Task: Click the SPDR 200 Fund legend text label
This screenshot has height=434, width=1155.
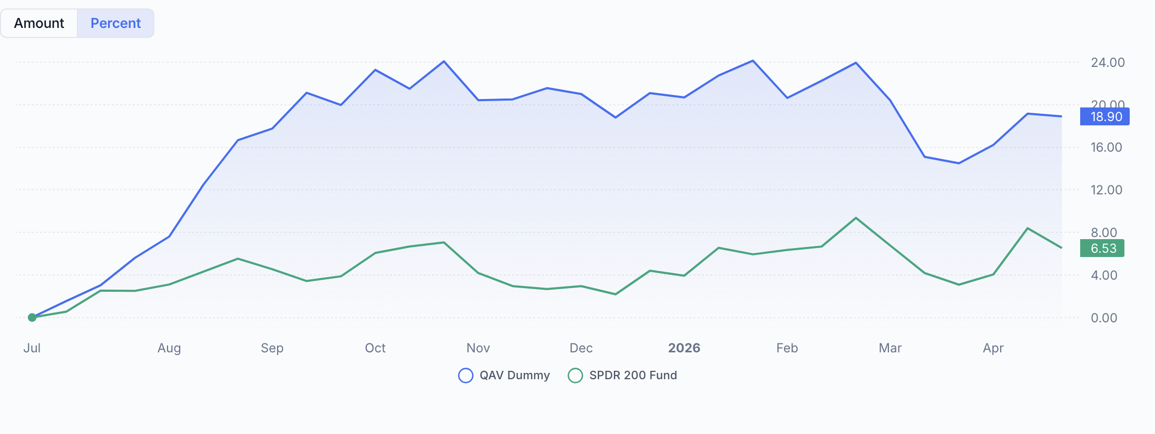Action: point(633,376)
